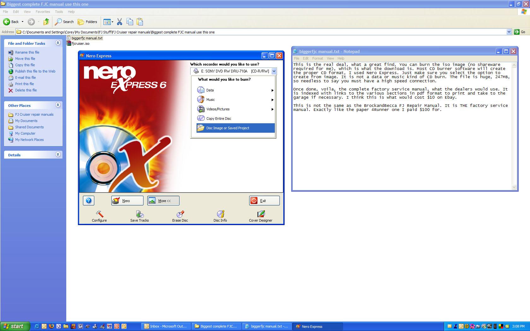Expand the Videos/Pictures submenu arrow
Image resolution: width=530 pixels, height=331 pixels.
272,109
